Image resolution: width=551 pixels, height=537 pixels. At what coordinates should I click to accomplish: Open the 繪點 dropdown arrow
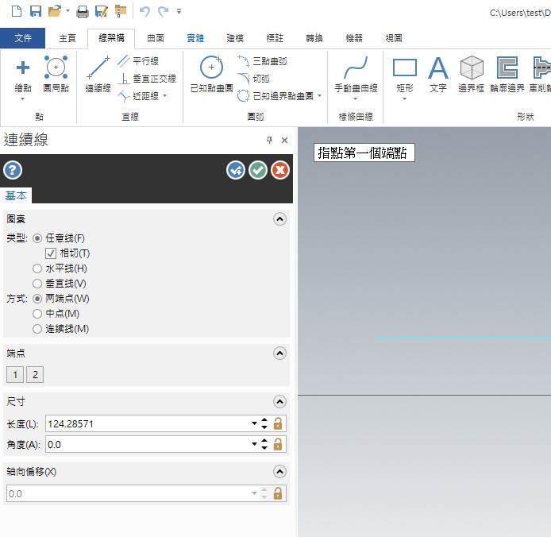[23, 99]
